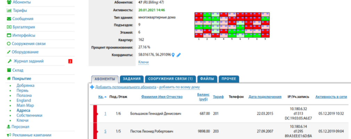Open Сооружения связи in sidebar
351x139 pixels.
pos(28,44)
